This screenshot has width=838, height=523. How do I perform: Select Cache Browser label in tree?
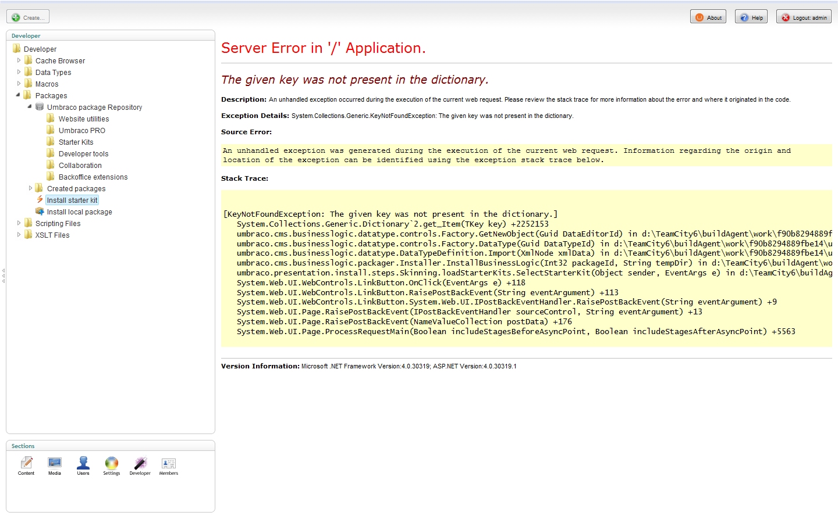coord(60,61)
